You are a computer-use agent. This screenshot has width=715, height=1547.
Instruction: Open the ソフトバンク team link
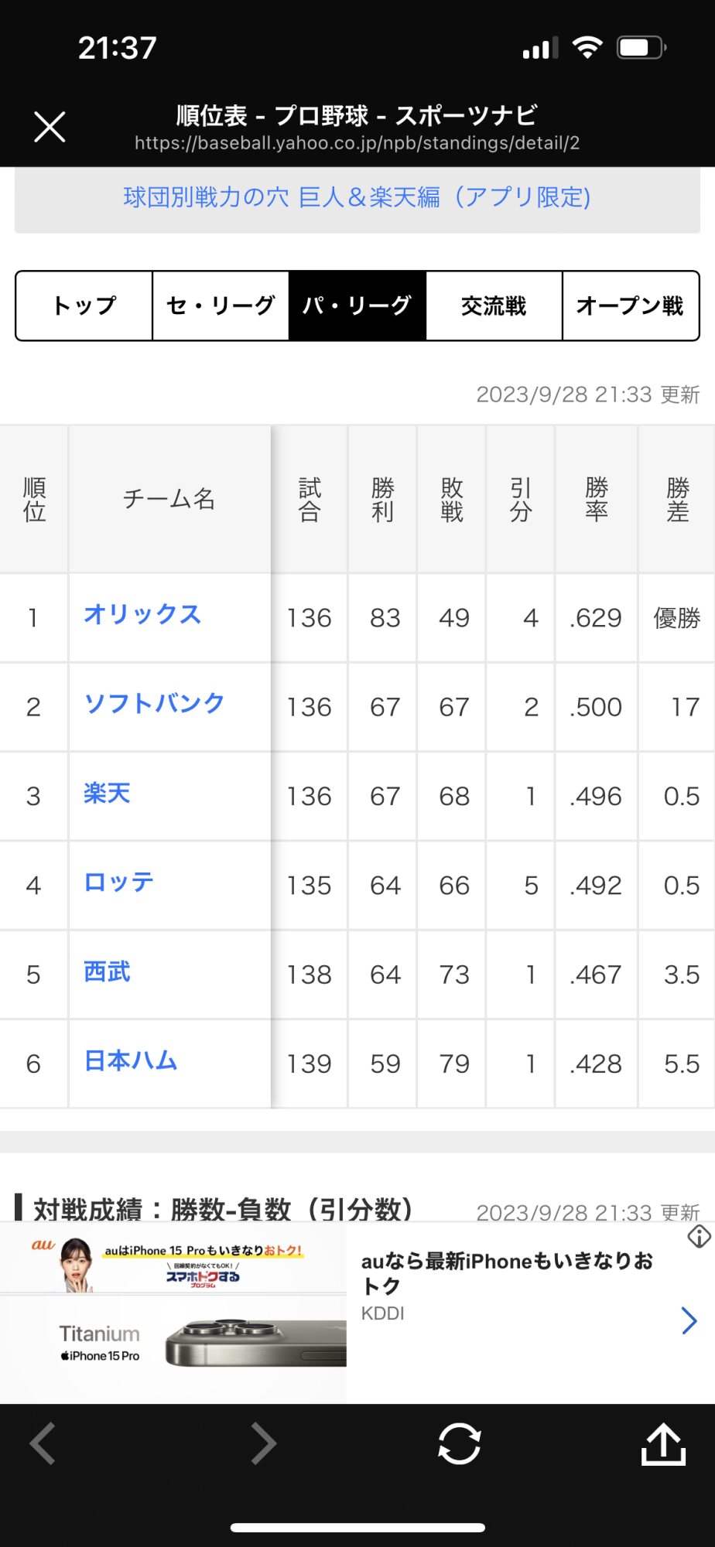154,703
